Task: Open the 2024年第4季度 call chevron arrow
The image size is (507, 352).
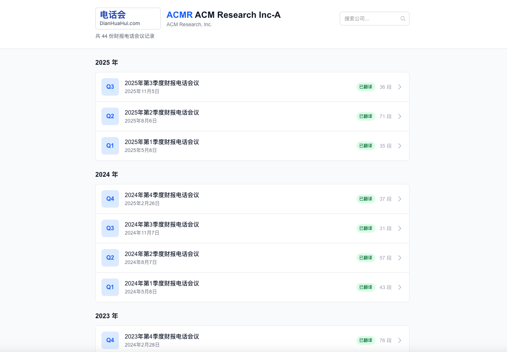Action: (x=399, y=199)
